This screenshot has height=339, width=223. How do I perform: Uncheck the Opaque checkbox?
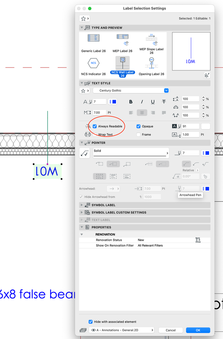pyautogui.click(x=138, y=126)
